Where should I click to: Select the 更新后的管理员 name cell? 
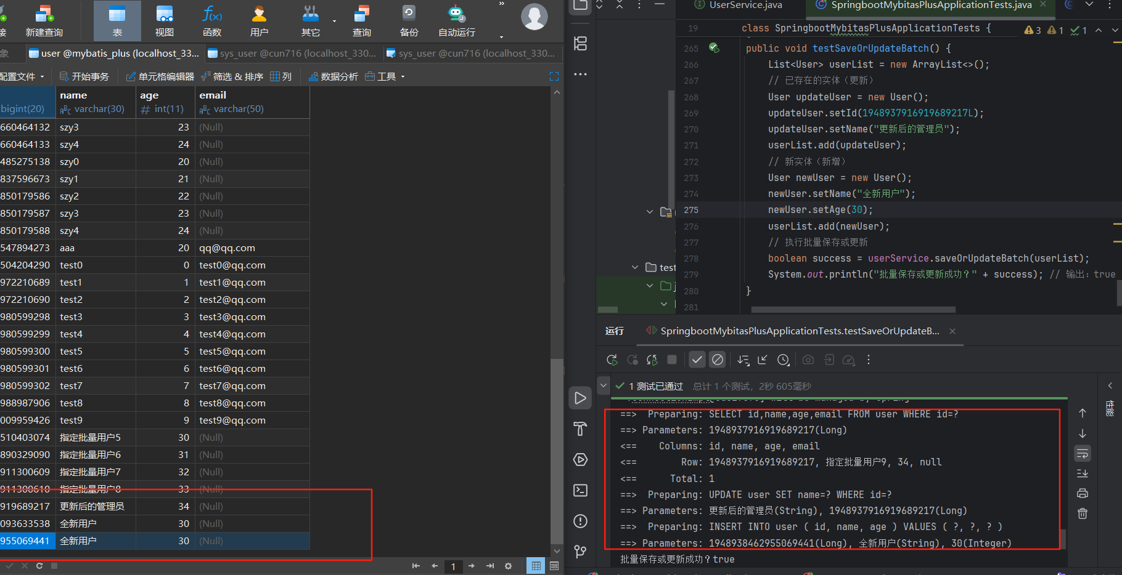pyautogui.click(x=96, y=506)
